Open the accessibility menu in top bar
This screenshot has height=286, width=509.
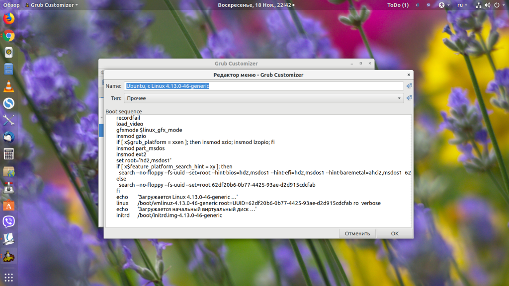(x=442, y=5)
